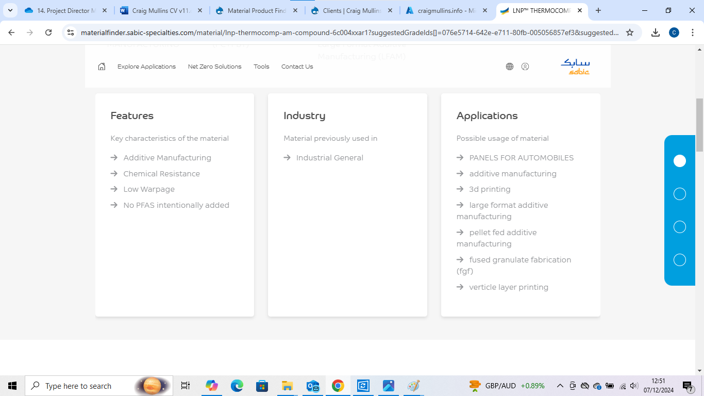Open the Tools menu
The width and height of the screenshot is (704, 396).
(x=261, y=67)
